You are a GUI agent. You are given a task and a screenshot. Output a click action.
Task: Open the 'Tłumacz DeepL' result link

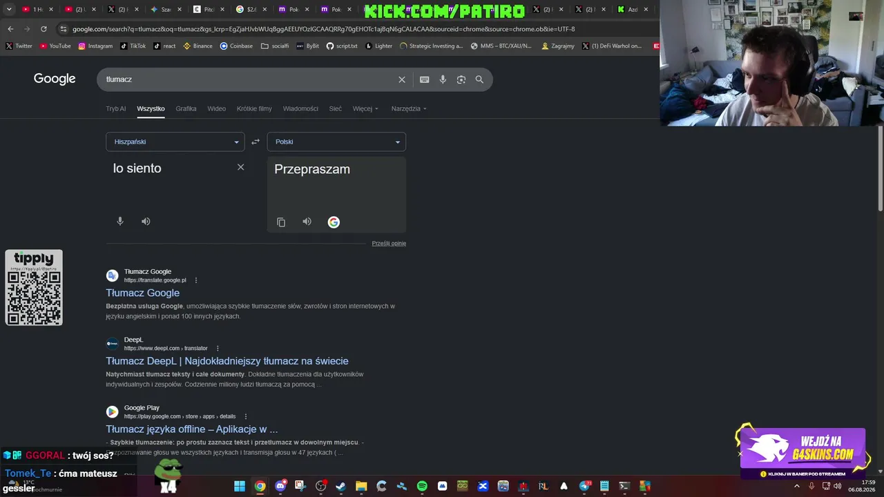click(x=227, y=361)
